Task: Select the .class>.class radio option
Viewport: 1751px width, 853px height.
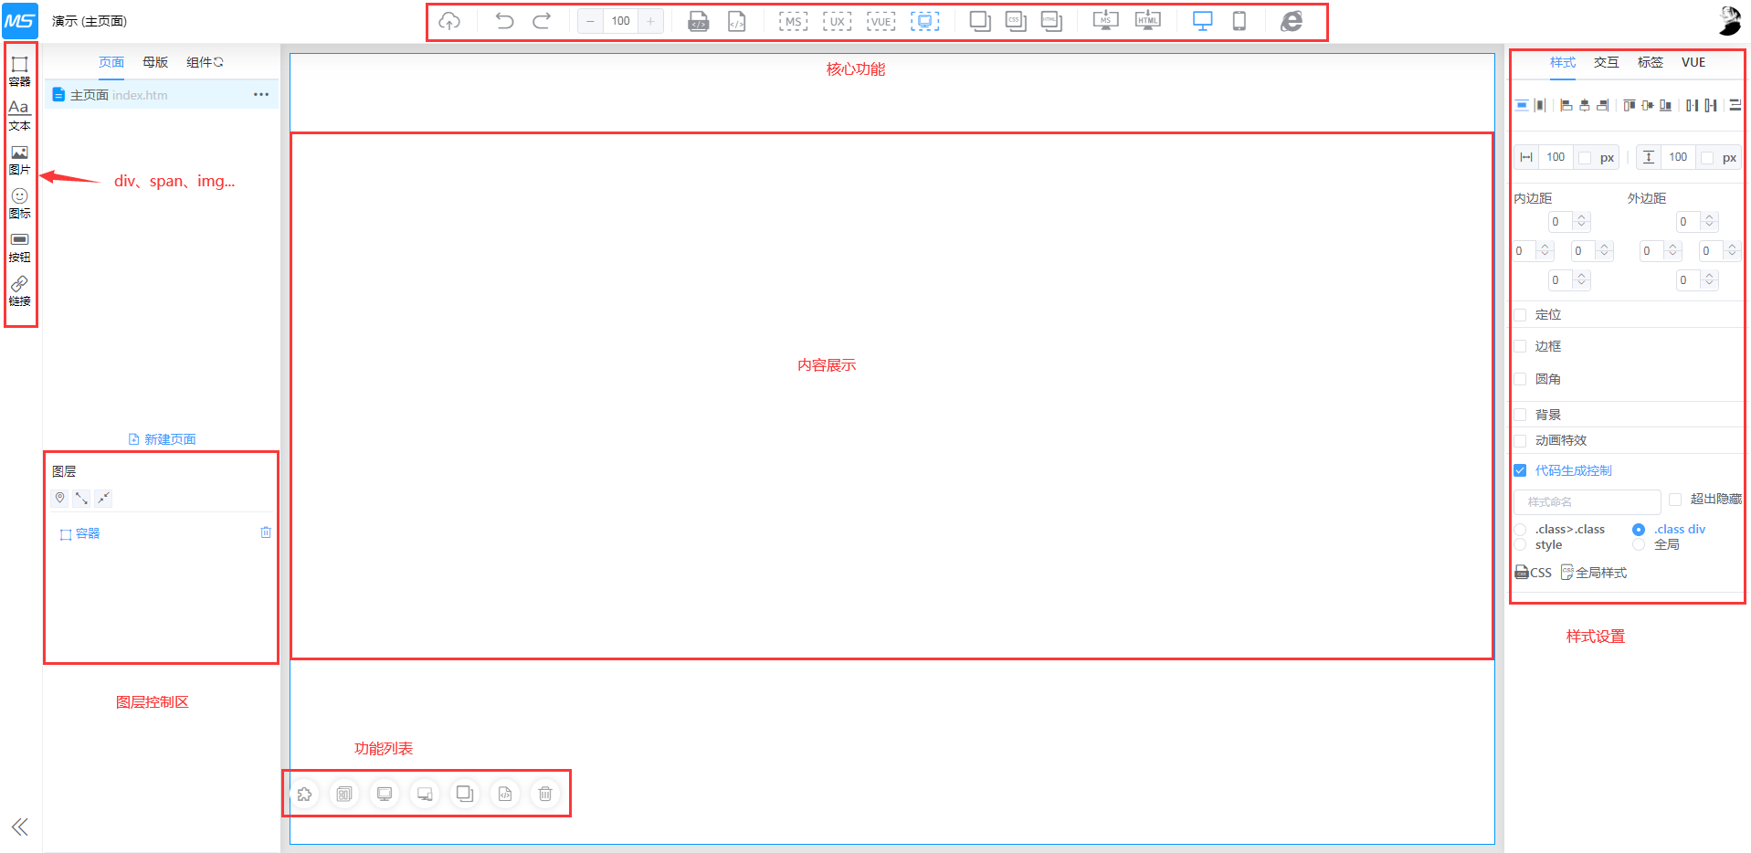Action: pyautogui.click(x=1520, y=530)
